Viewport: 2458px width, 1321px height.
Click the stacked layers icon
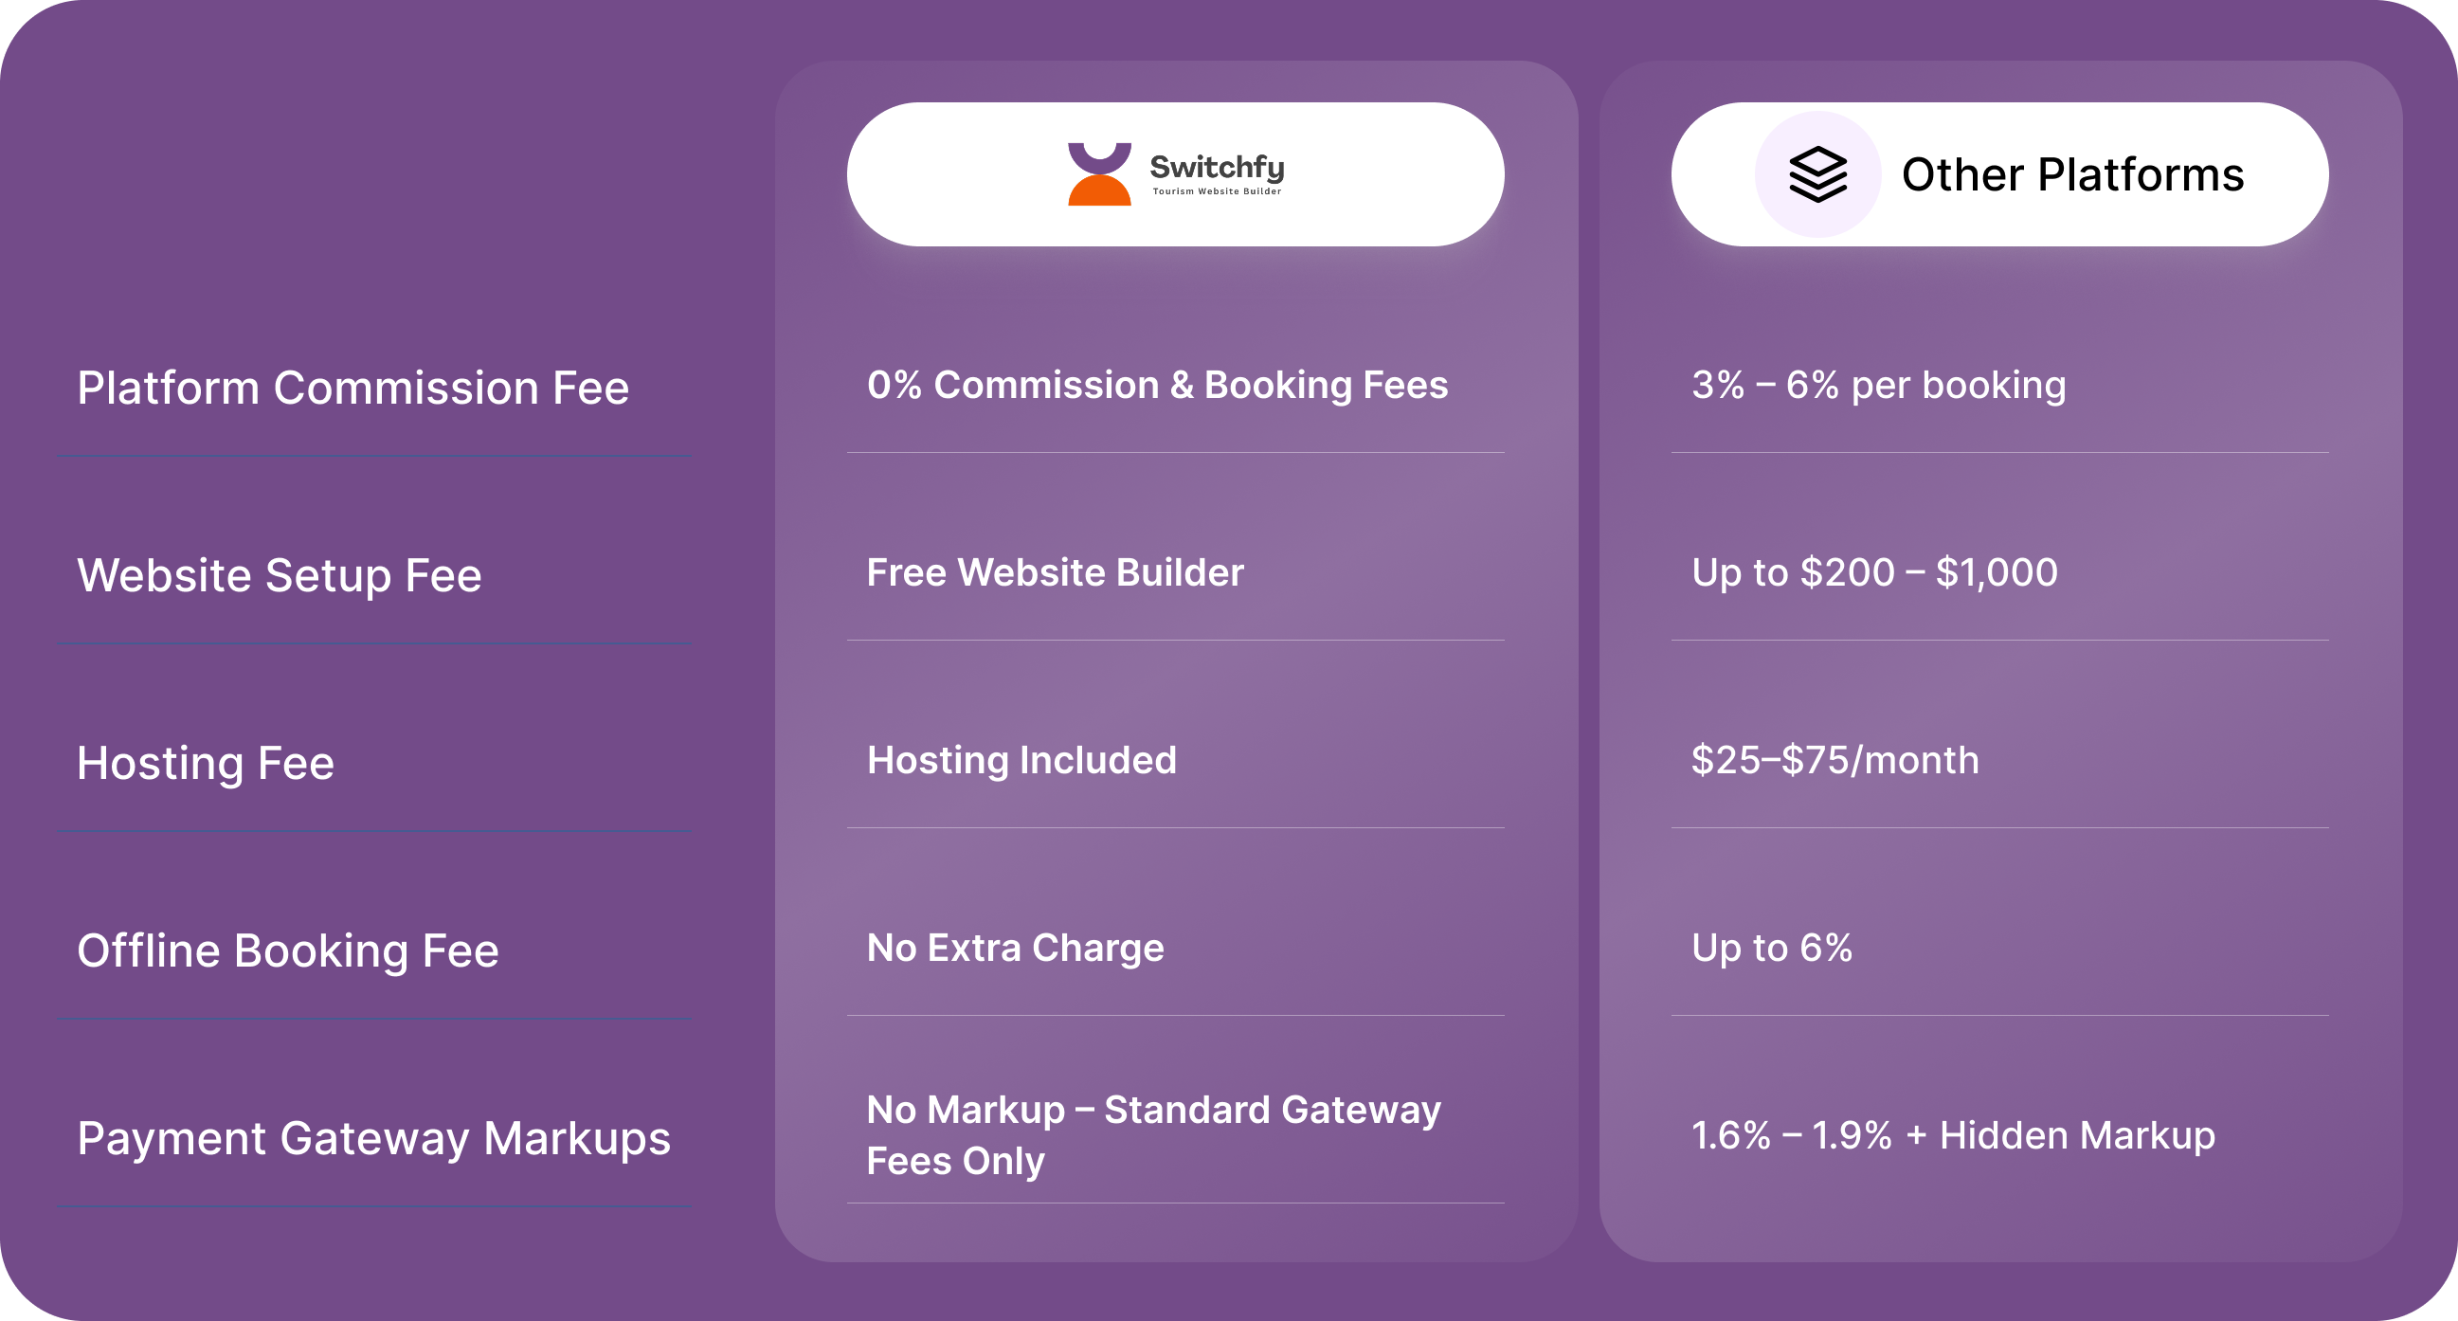[1816, 173]
